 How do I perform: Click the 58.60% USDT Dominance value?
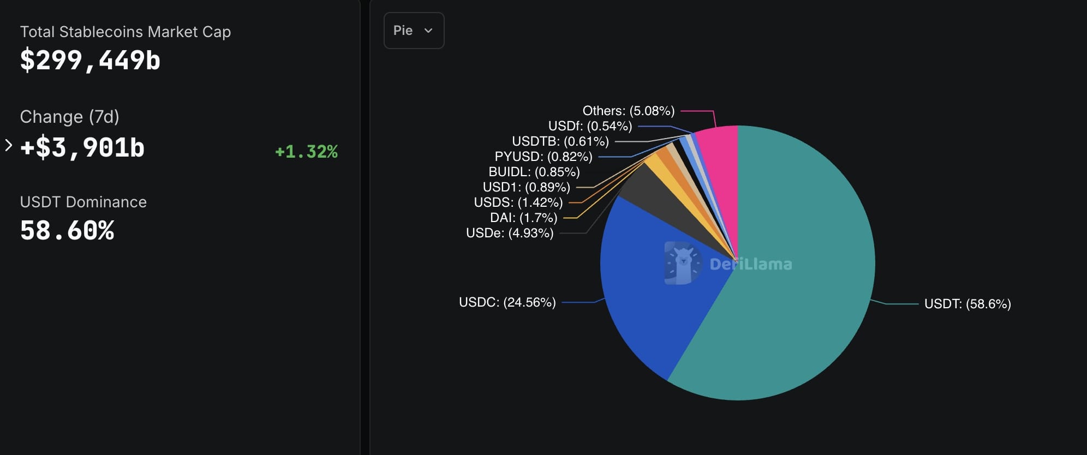(x=67, y=230)
